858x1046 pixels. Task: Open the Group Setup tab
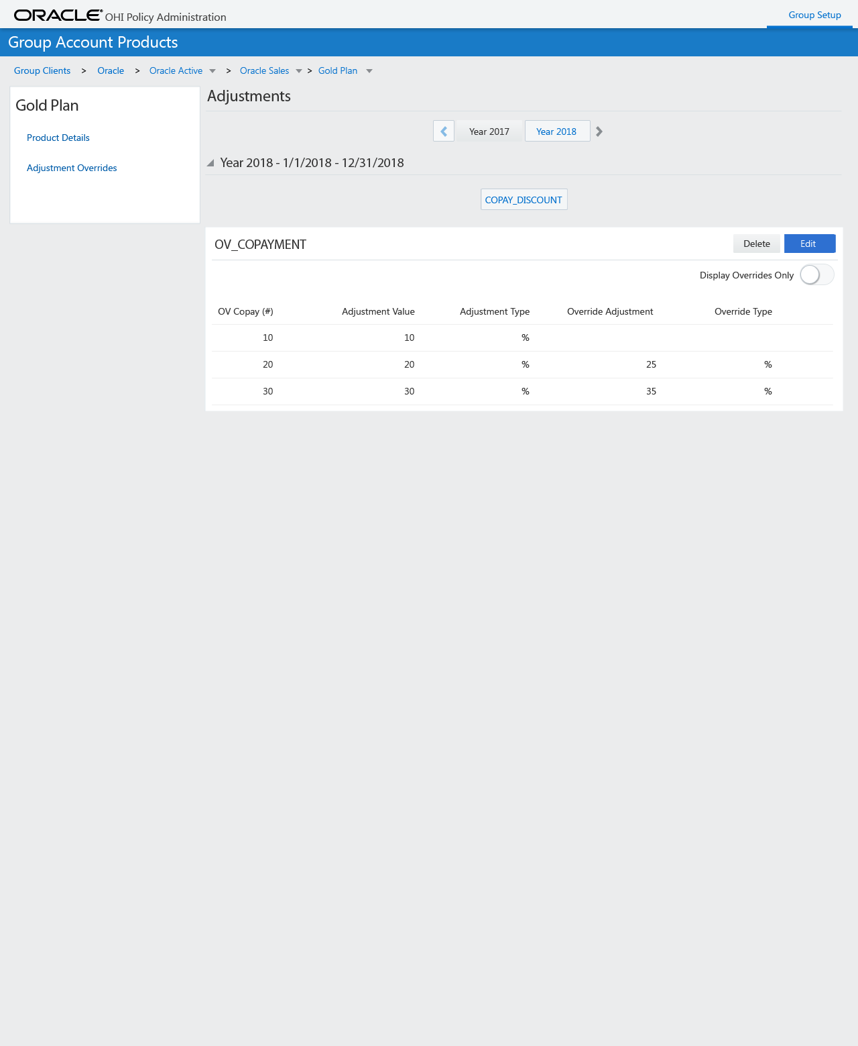(814, 15)
